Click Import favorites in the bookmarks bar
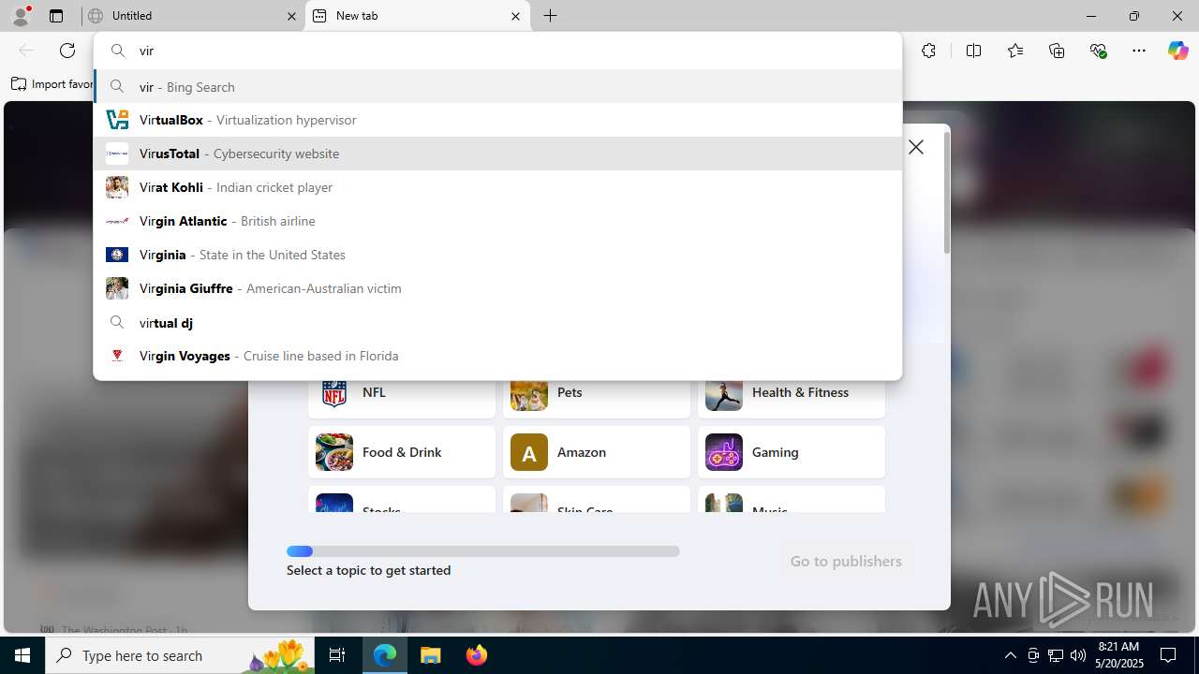1199x674 pixels. 52,84
